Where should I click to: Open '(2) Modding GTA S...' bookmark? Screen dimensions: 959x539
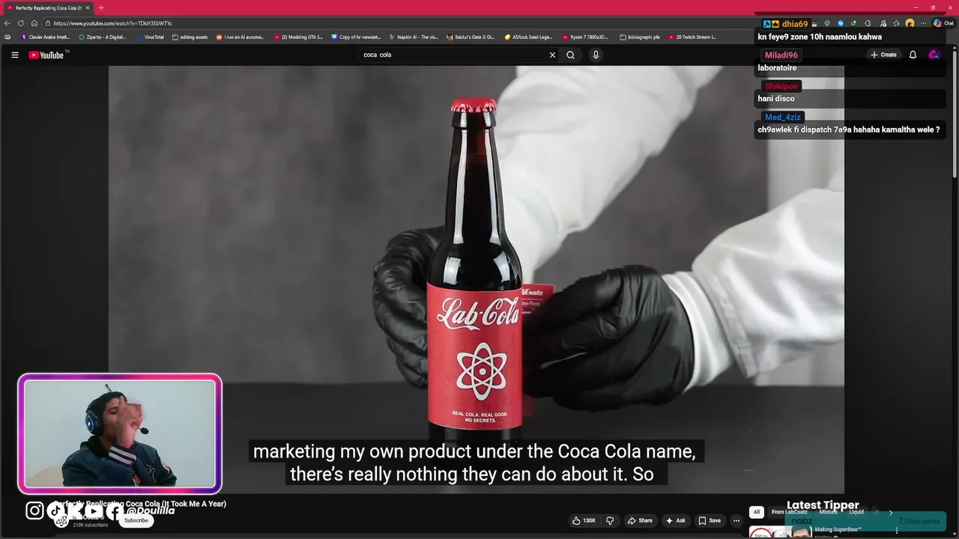point(298,37)
